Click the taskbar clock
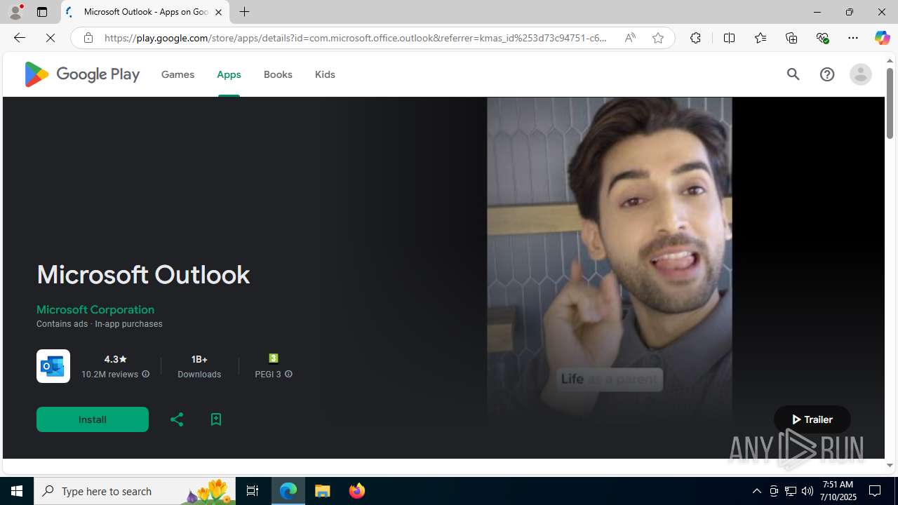Screen dimensions: 898x505 [x=838, y=491]
